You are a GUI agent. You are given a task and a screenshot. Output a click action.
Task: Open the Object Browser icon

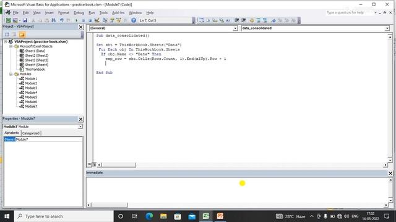pyautogui.click(x=118, y=20)
